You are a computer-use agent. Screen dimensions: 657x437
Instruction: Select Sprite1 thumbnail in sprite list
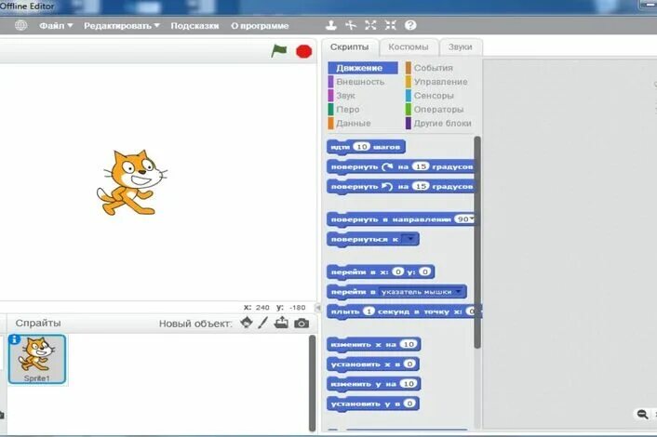coord(37,359)
